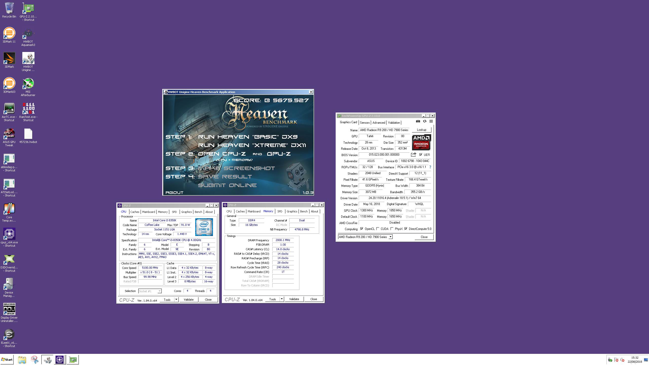Viewport: 649px width, 365px height.
Task: Switch to Sensors tab in GPU-Z
Action: pos(365,123)
